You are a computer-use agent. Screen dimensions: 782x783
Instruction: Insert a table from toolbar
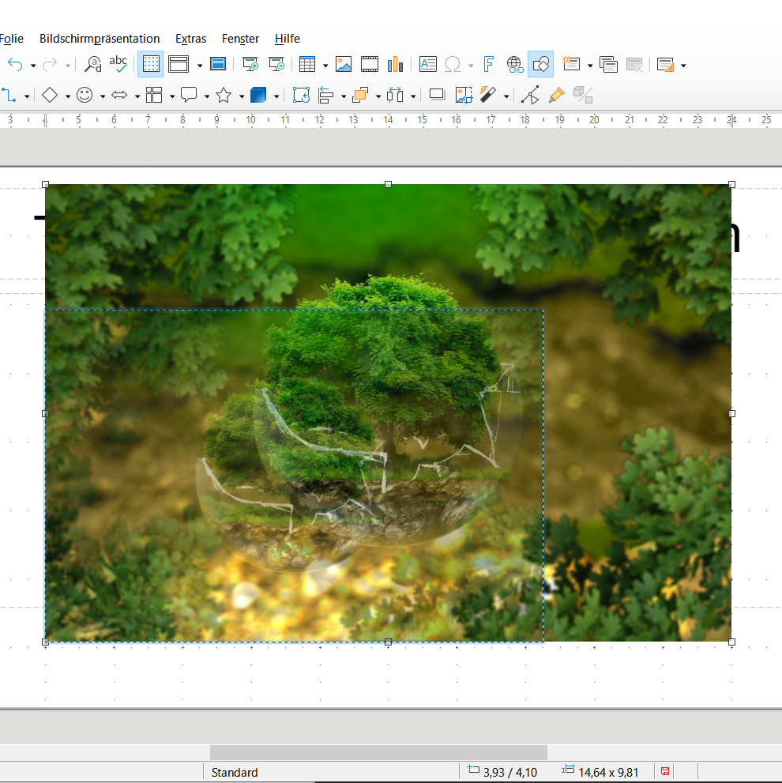[307, 64]
